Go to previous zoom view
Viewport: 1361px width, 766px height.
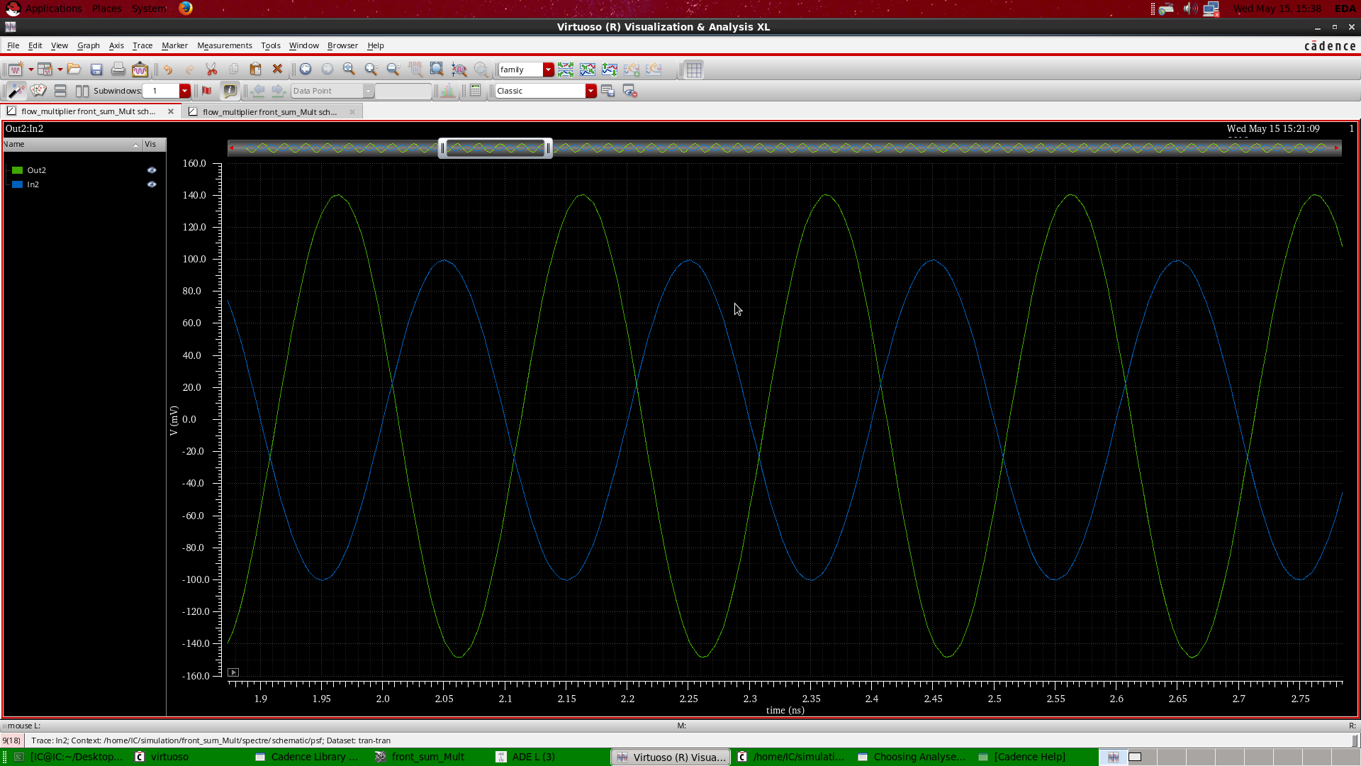(x=306, y=70)
